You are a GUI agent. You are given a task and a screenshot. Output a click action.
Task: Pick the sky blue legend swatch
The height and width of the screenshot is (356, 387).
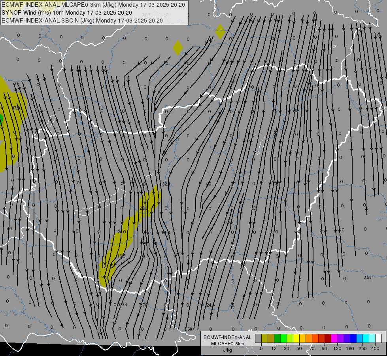pos(360,338)
